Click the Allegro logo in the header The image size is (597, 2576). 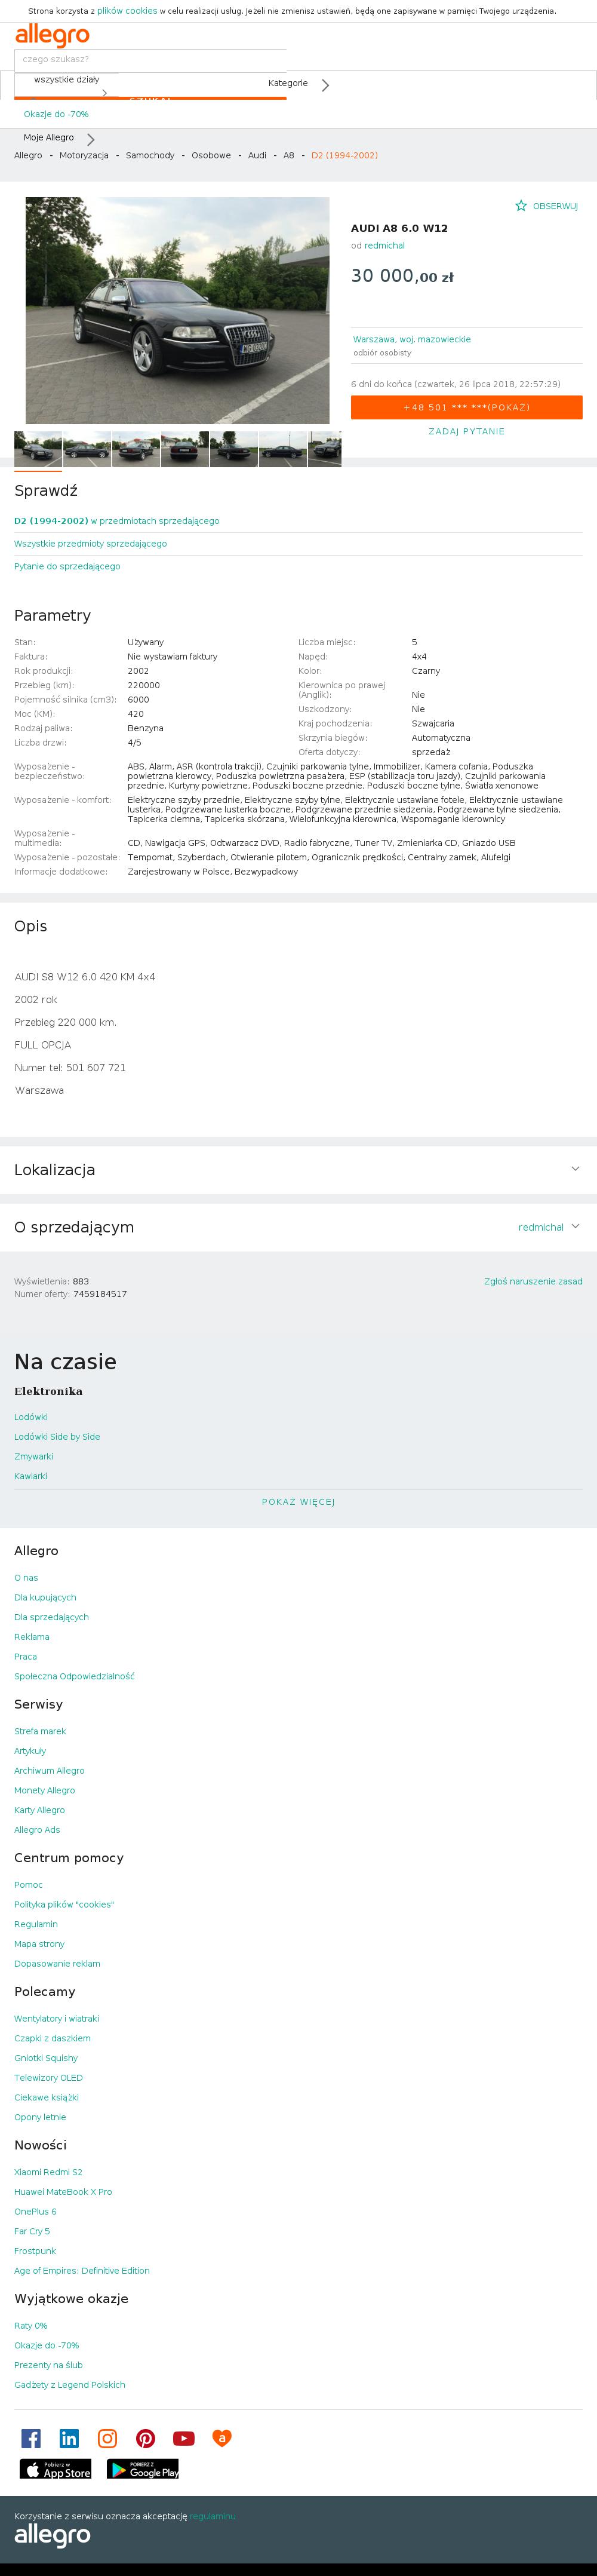(52, 36)
